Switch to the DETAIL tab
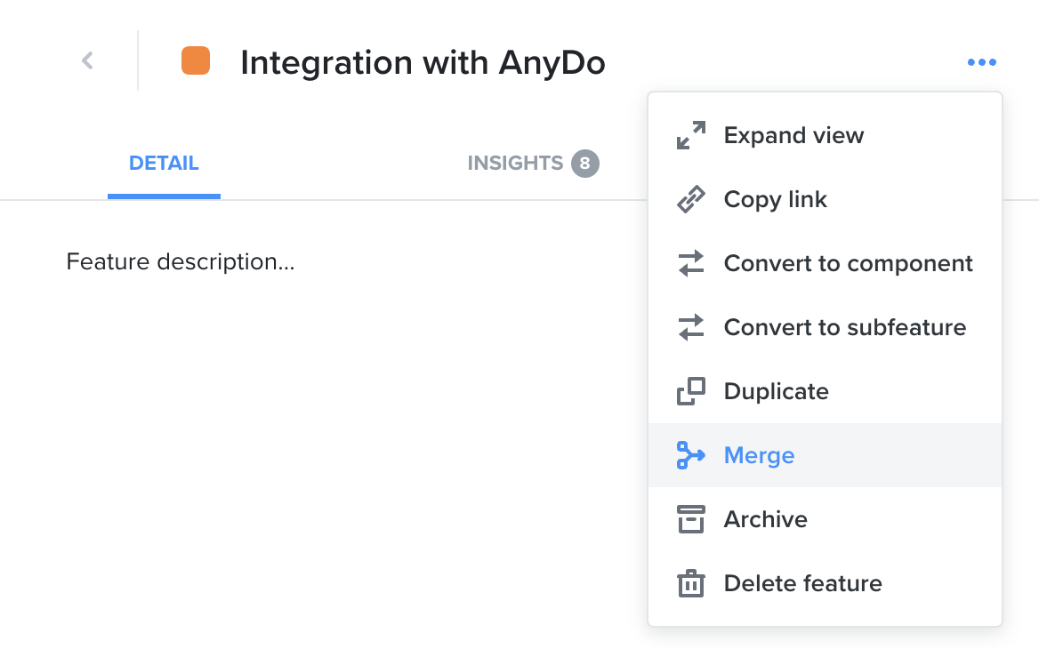Screen dimensions: 1039x649 pos(164,163)
